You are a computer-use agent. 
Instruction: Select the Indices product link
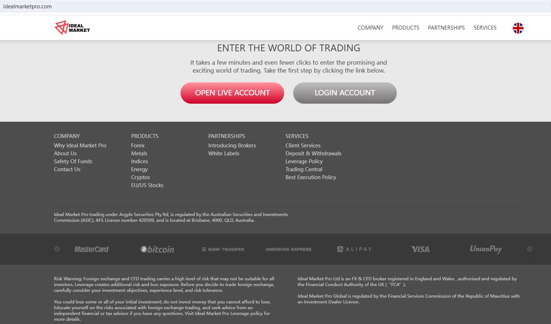point(140,161)
